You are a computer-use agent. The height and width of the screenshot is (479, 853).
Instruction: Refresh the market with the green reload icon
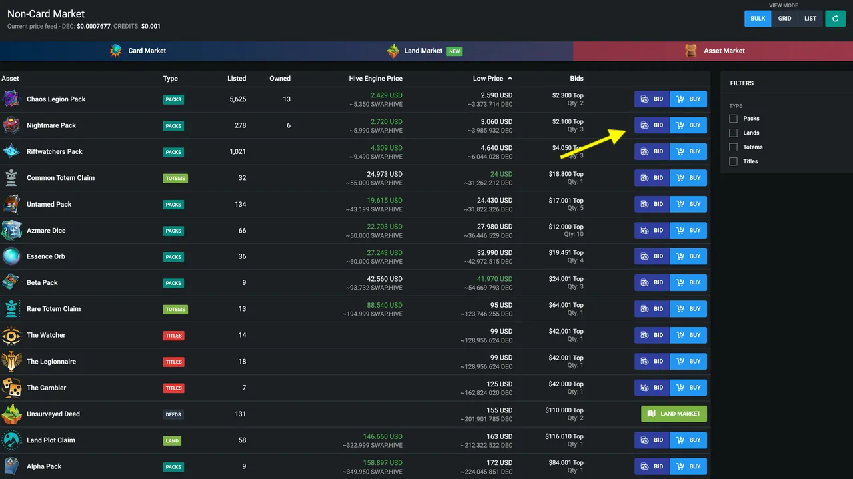click(835, 19)
